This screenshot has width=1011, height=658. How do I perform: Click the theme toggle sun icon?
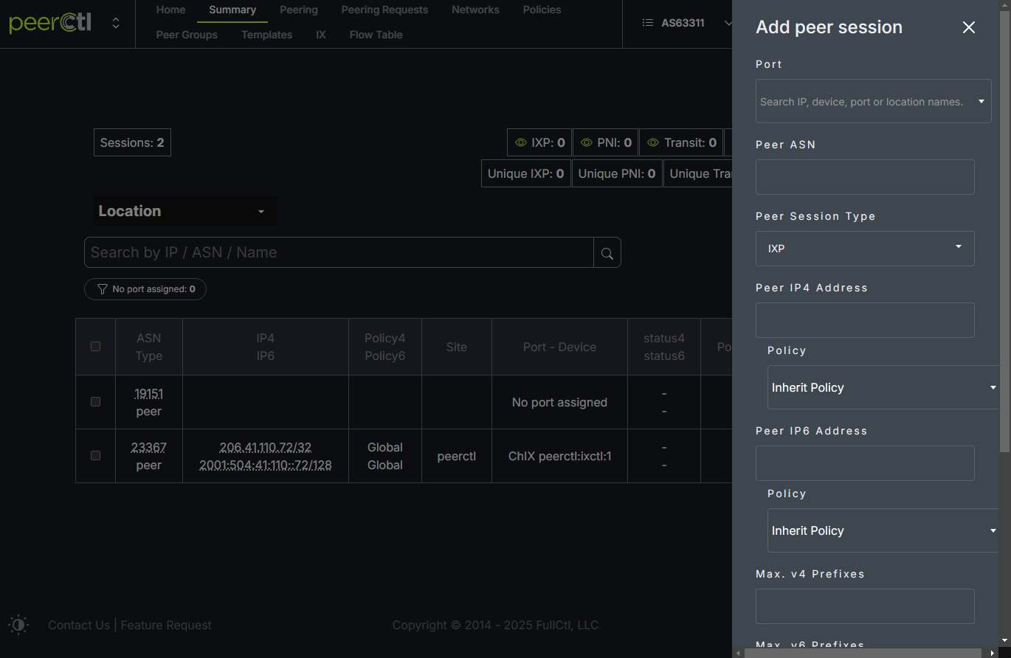tap(18, 625)
